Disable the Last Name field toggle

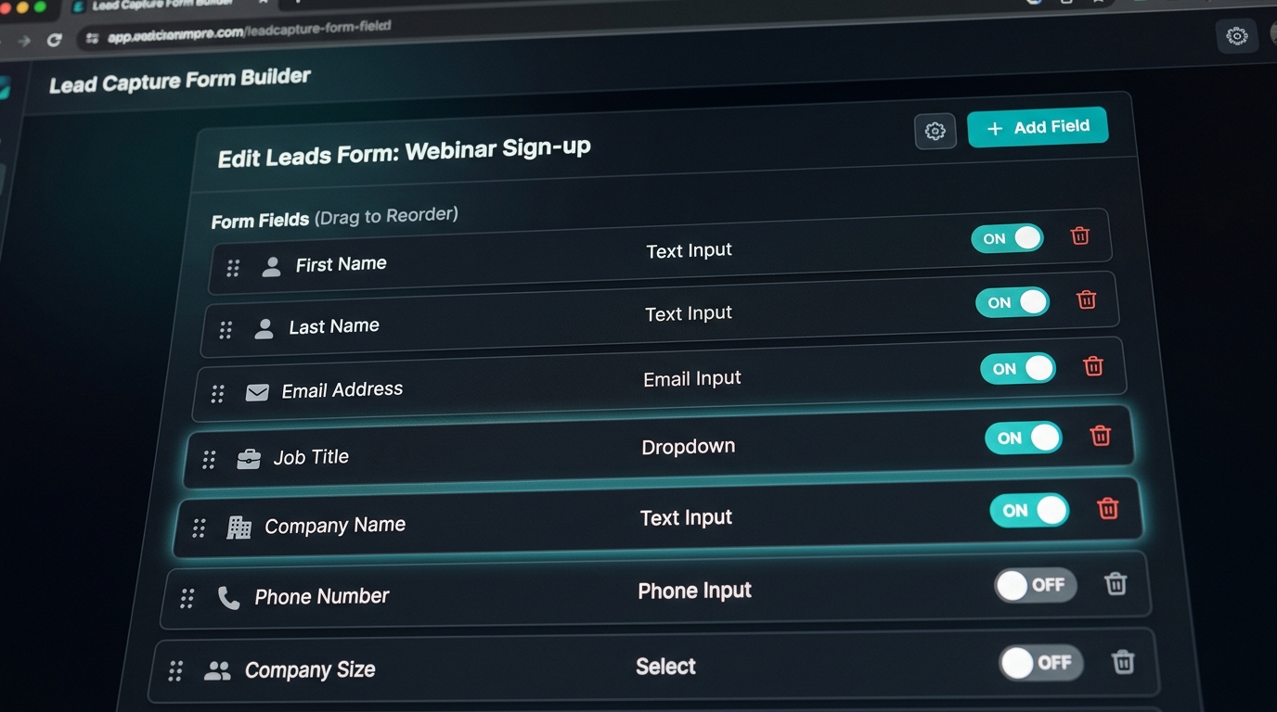(1013, 302)
